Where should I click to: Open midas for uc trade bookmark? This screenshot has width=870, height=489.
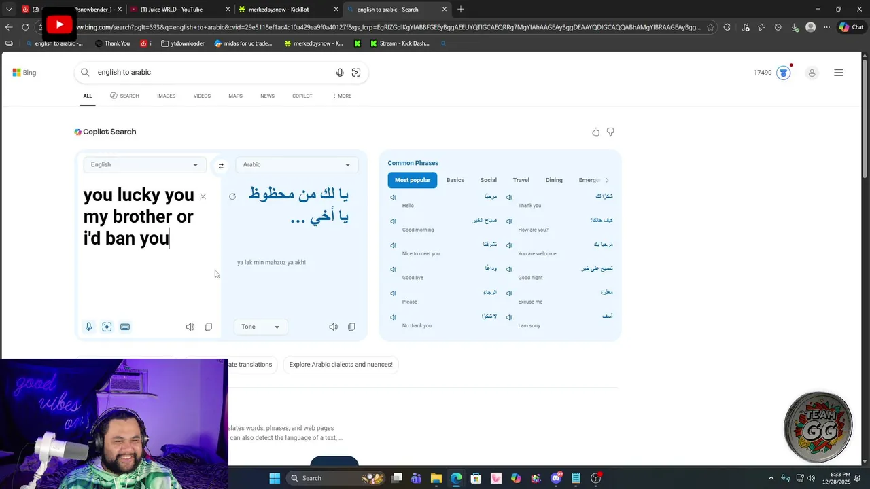click(x=243, y=43)
